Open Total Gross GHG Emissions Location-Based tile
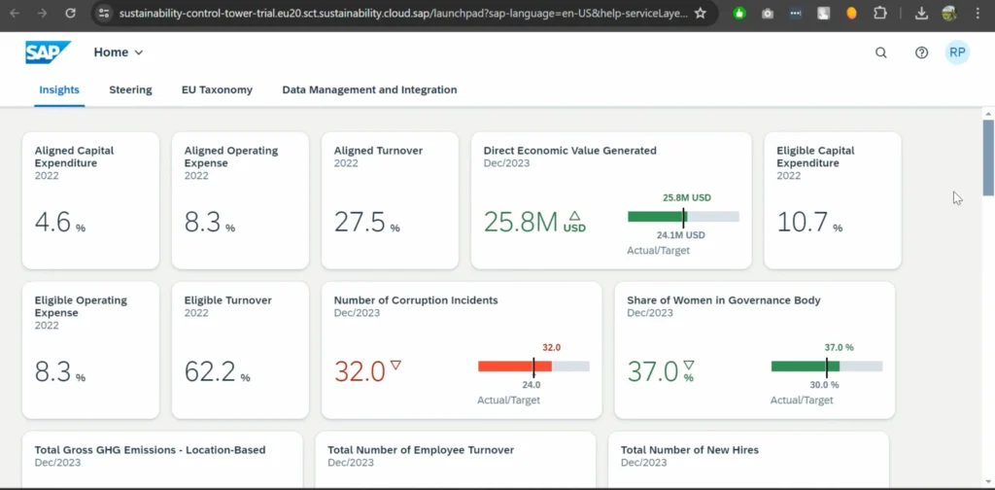Viewport: 995px width, 490px height. point(162,460)
